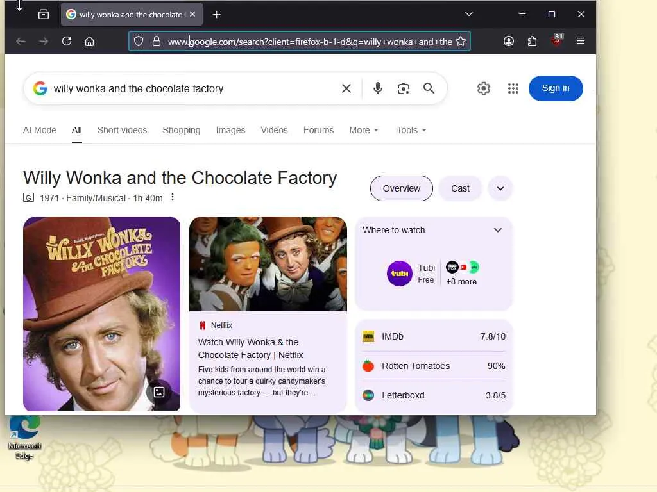The image size is (657, 492).
Task: Reload the current page
Action: [x=67, y=42]
